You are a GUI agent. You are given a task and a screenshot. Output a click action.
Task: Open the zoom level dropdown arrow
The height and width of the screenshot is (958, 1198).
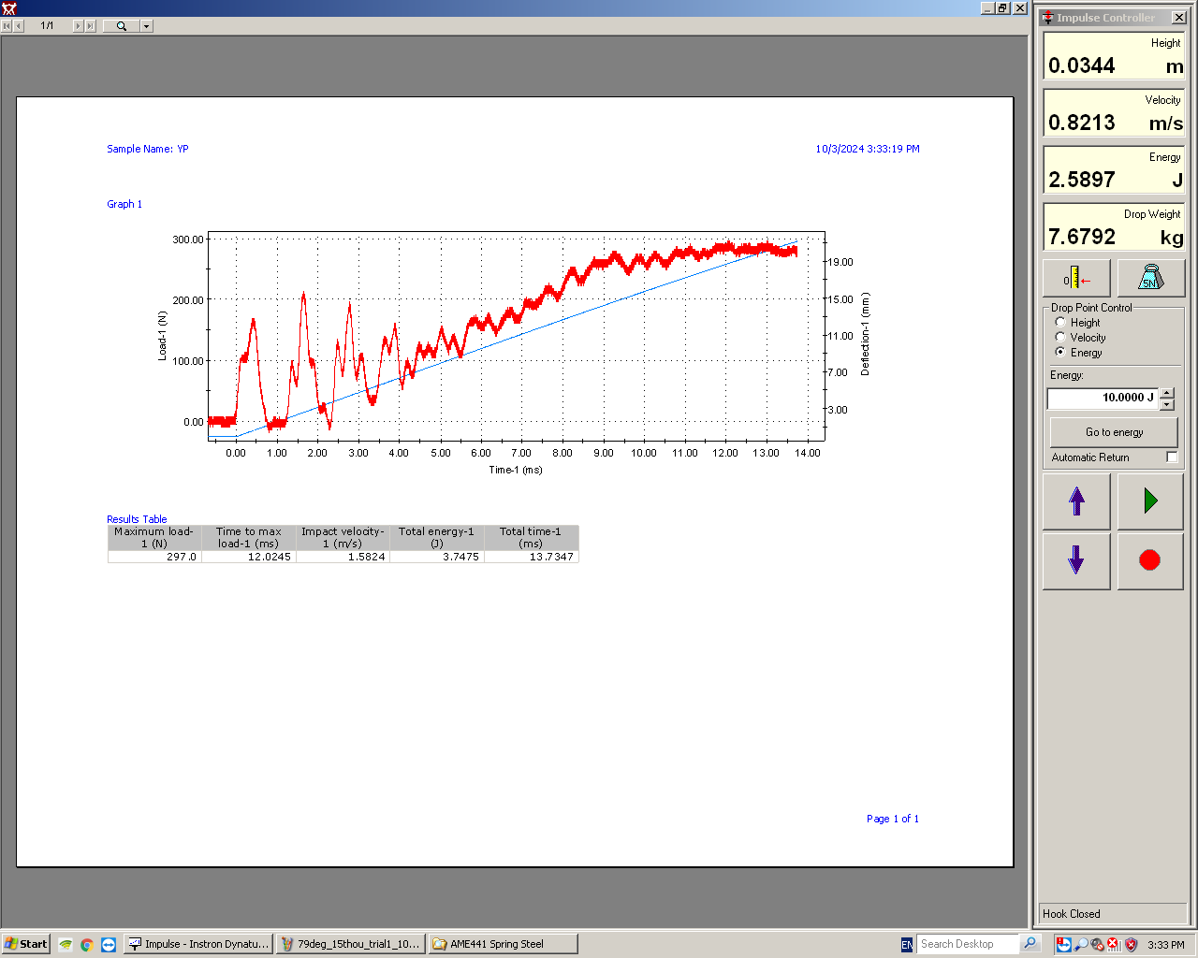pos(147,26)
